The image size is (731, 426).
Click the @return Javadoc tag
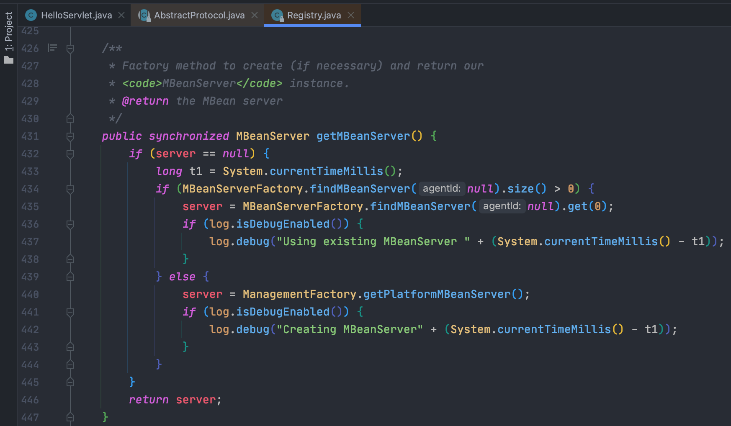pos(145,101)
